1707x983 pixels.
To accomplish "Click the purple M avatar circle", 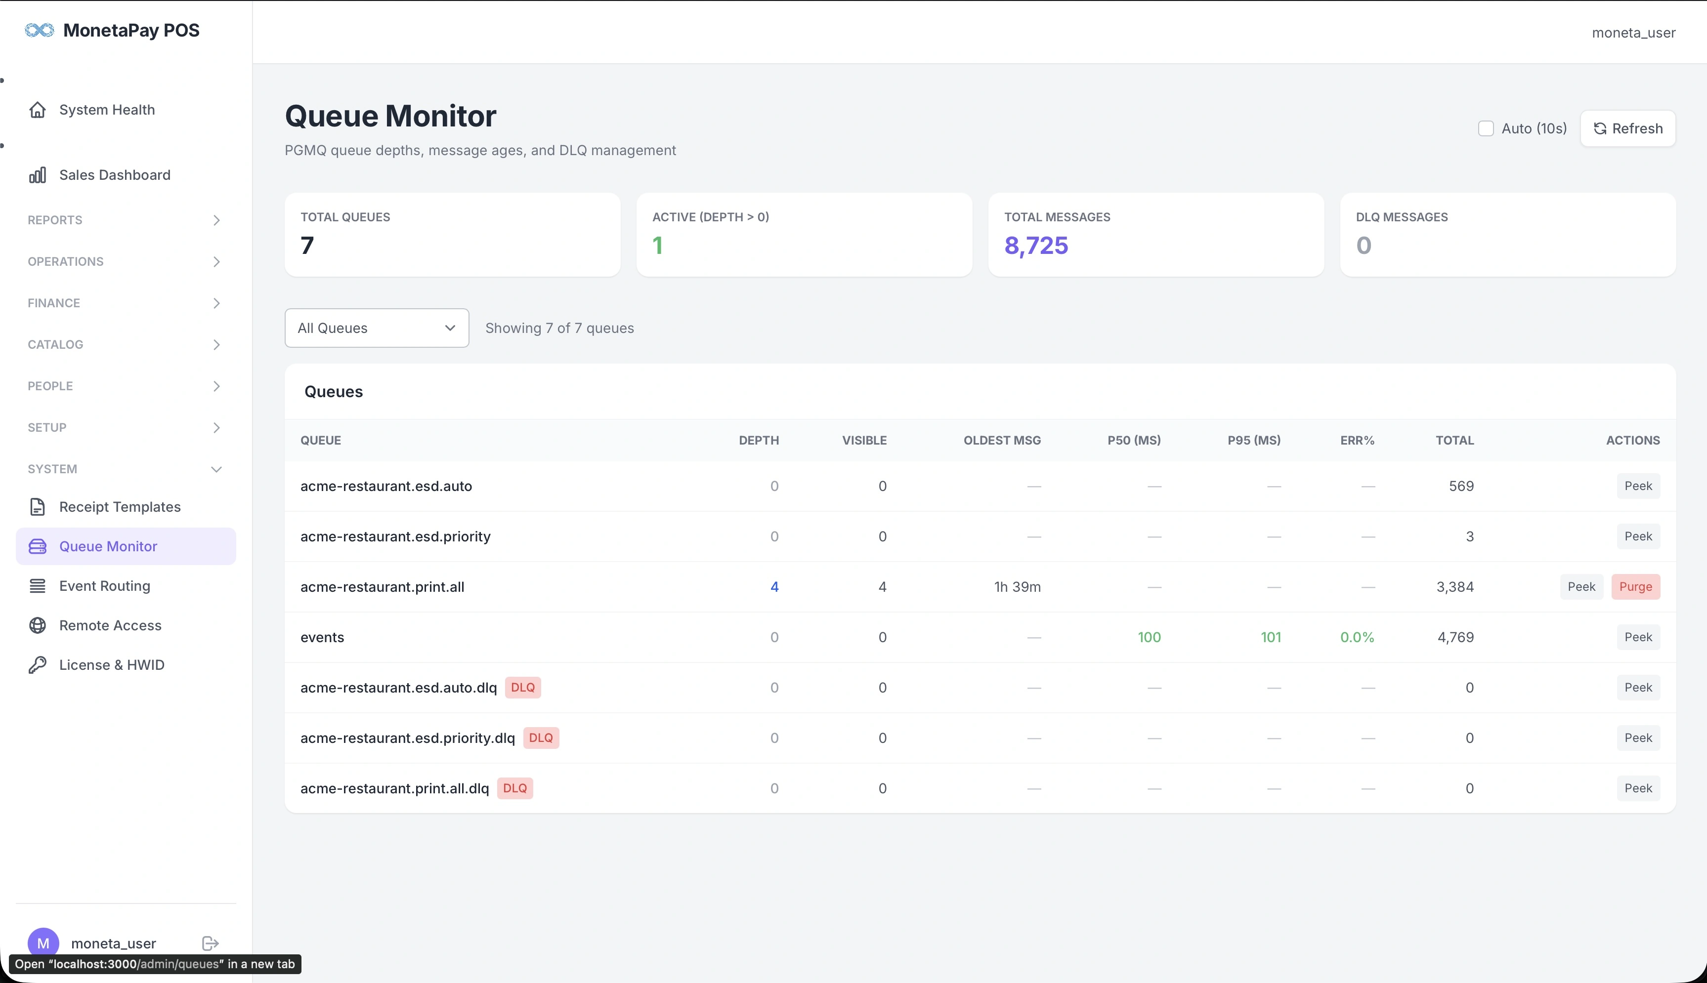I will coord(43,943).
